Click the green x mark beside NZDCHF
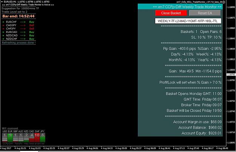The height and width of the screenshot is (152, 236). (x=3, y=39)
